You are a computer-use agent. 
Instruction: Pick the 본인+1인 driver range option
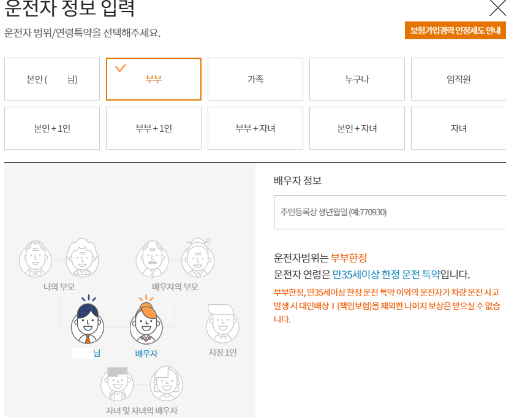click(52, 128)
